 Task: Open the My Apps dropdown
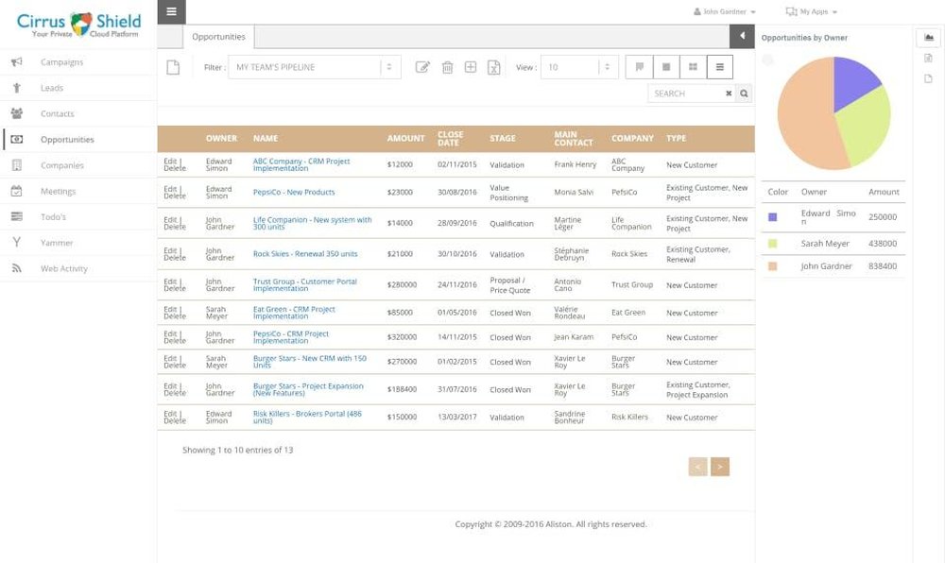[811, 11]
